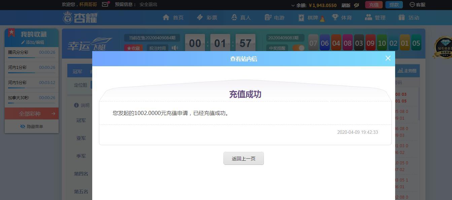Click the red 充值 deposit button

pyautogui.click(x=374, y=5)
